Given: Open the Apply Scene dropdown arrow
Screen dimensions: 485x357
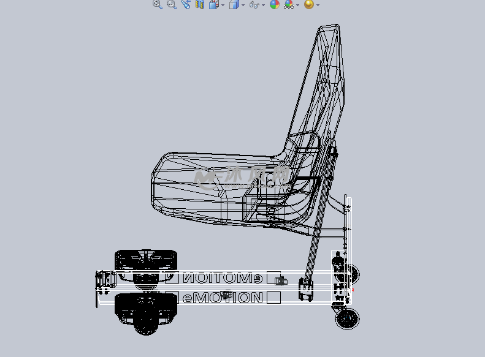Looking at the screenshot, I should tap(298, 6).
